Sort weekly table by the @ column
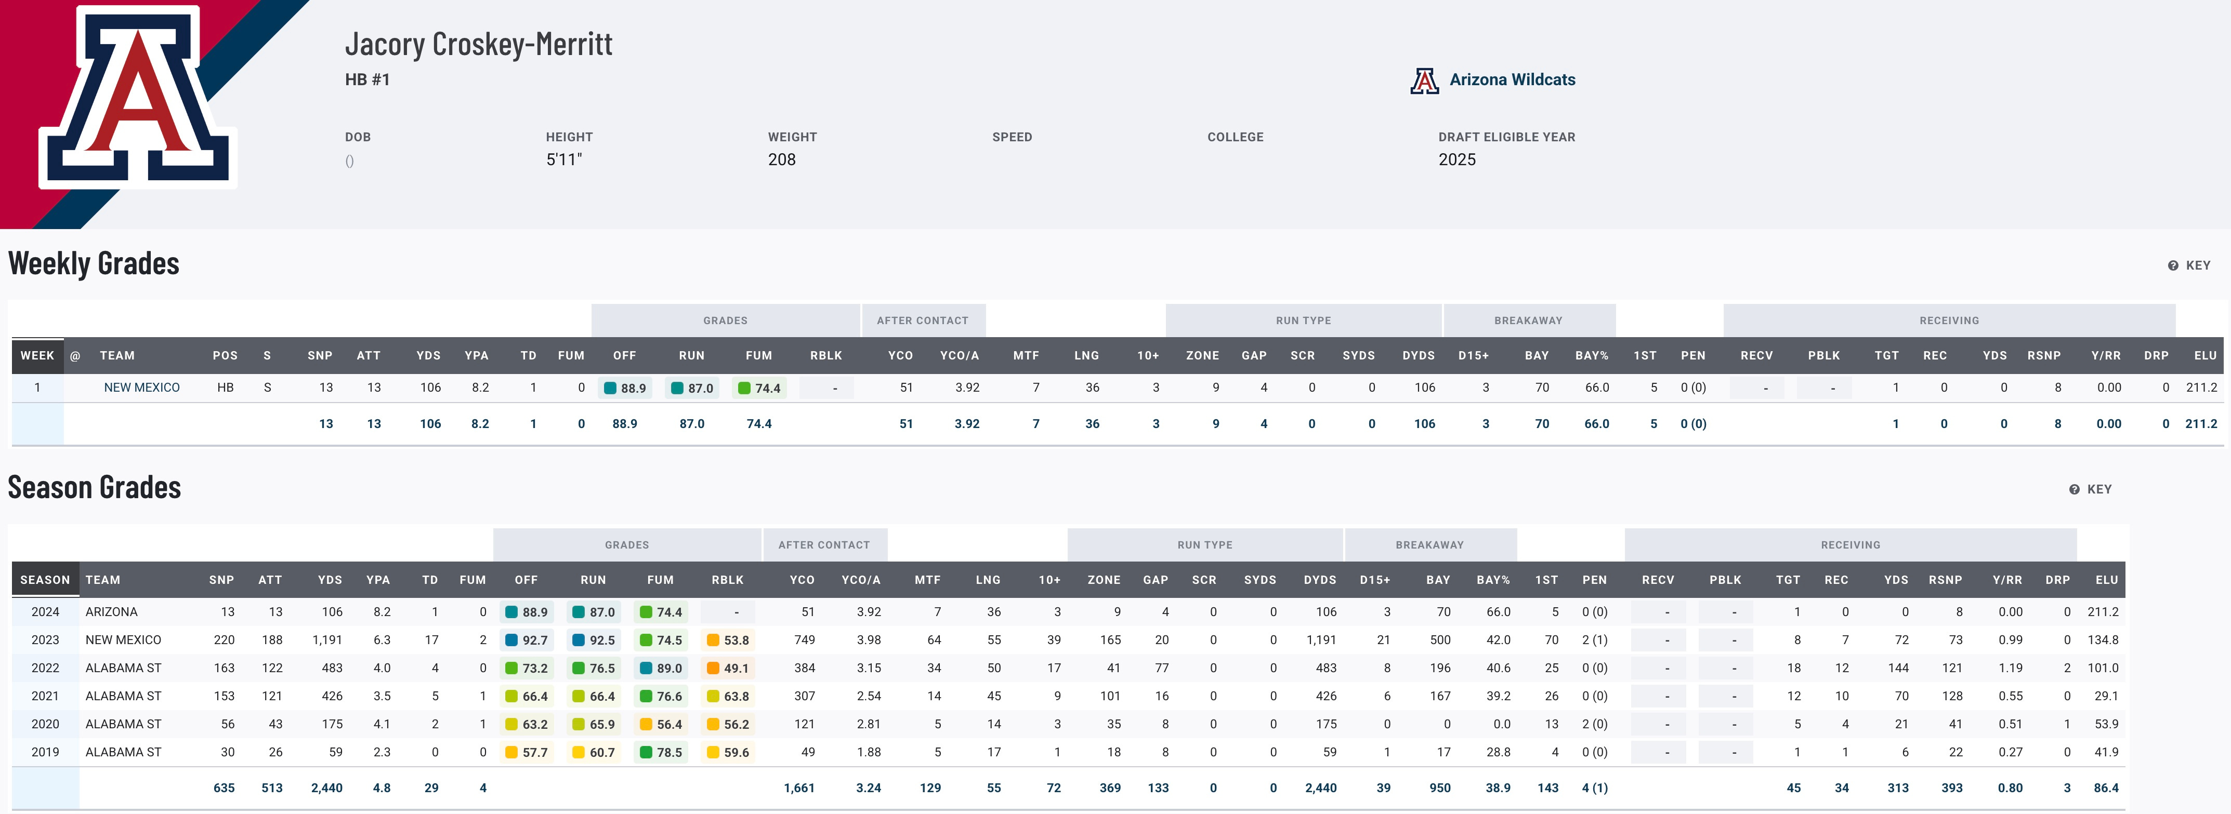Screen dimensions: 2231x814 75,356
